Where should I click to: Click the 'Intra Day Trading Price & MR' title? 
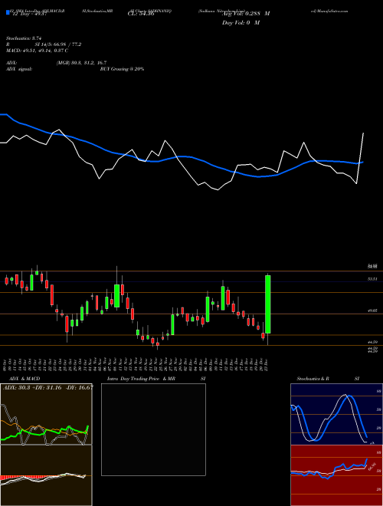[141, 379]
